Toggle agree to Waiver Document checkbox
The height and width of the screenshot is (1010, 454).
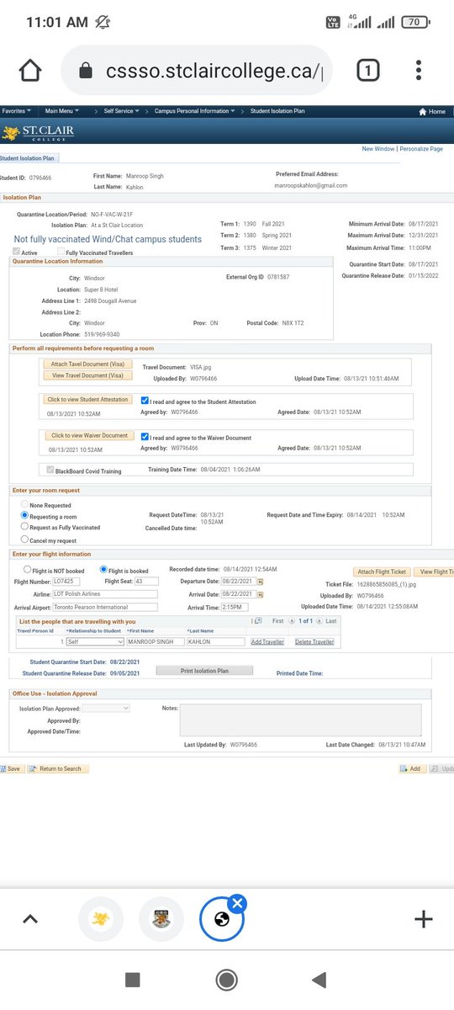point(145,437)
